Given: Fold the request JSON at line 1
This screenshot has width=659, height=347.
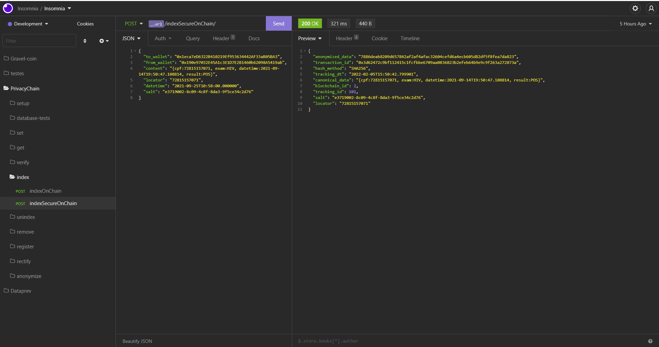Looking at the screenshot, I should [135, 51].
